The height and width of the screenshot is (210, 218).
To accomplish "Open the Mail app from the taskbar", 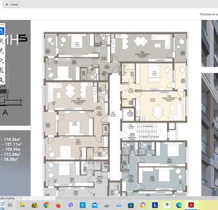I will click(95, 205).
